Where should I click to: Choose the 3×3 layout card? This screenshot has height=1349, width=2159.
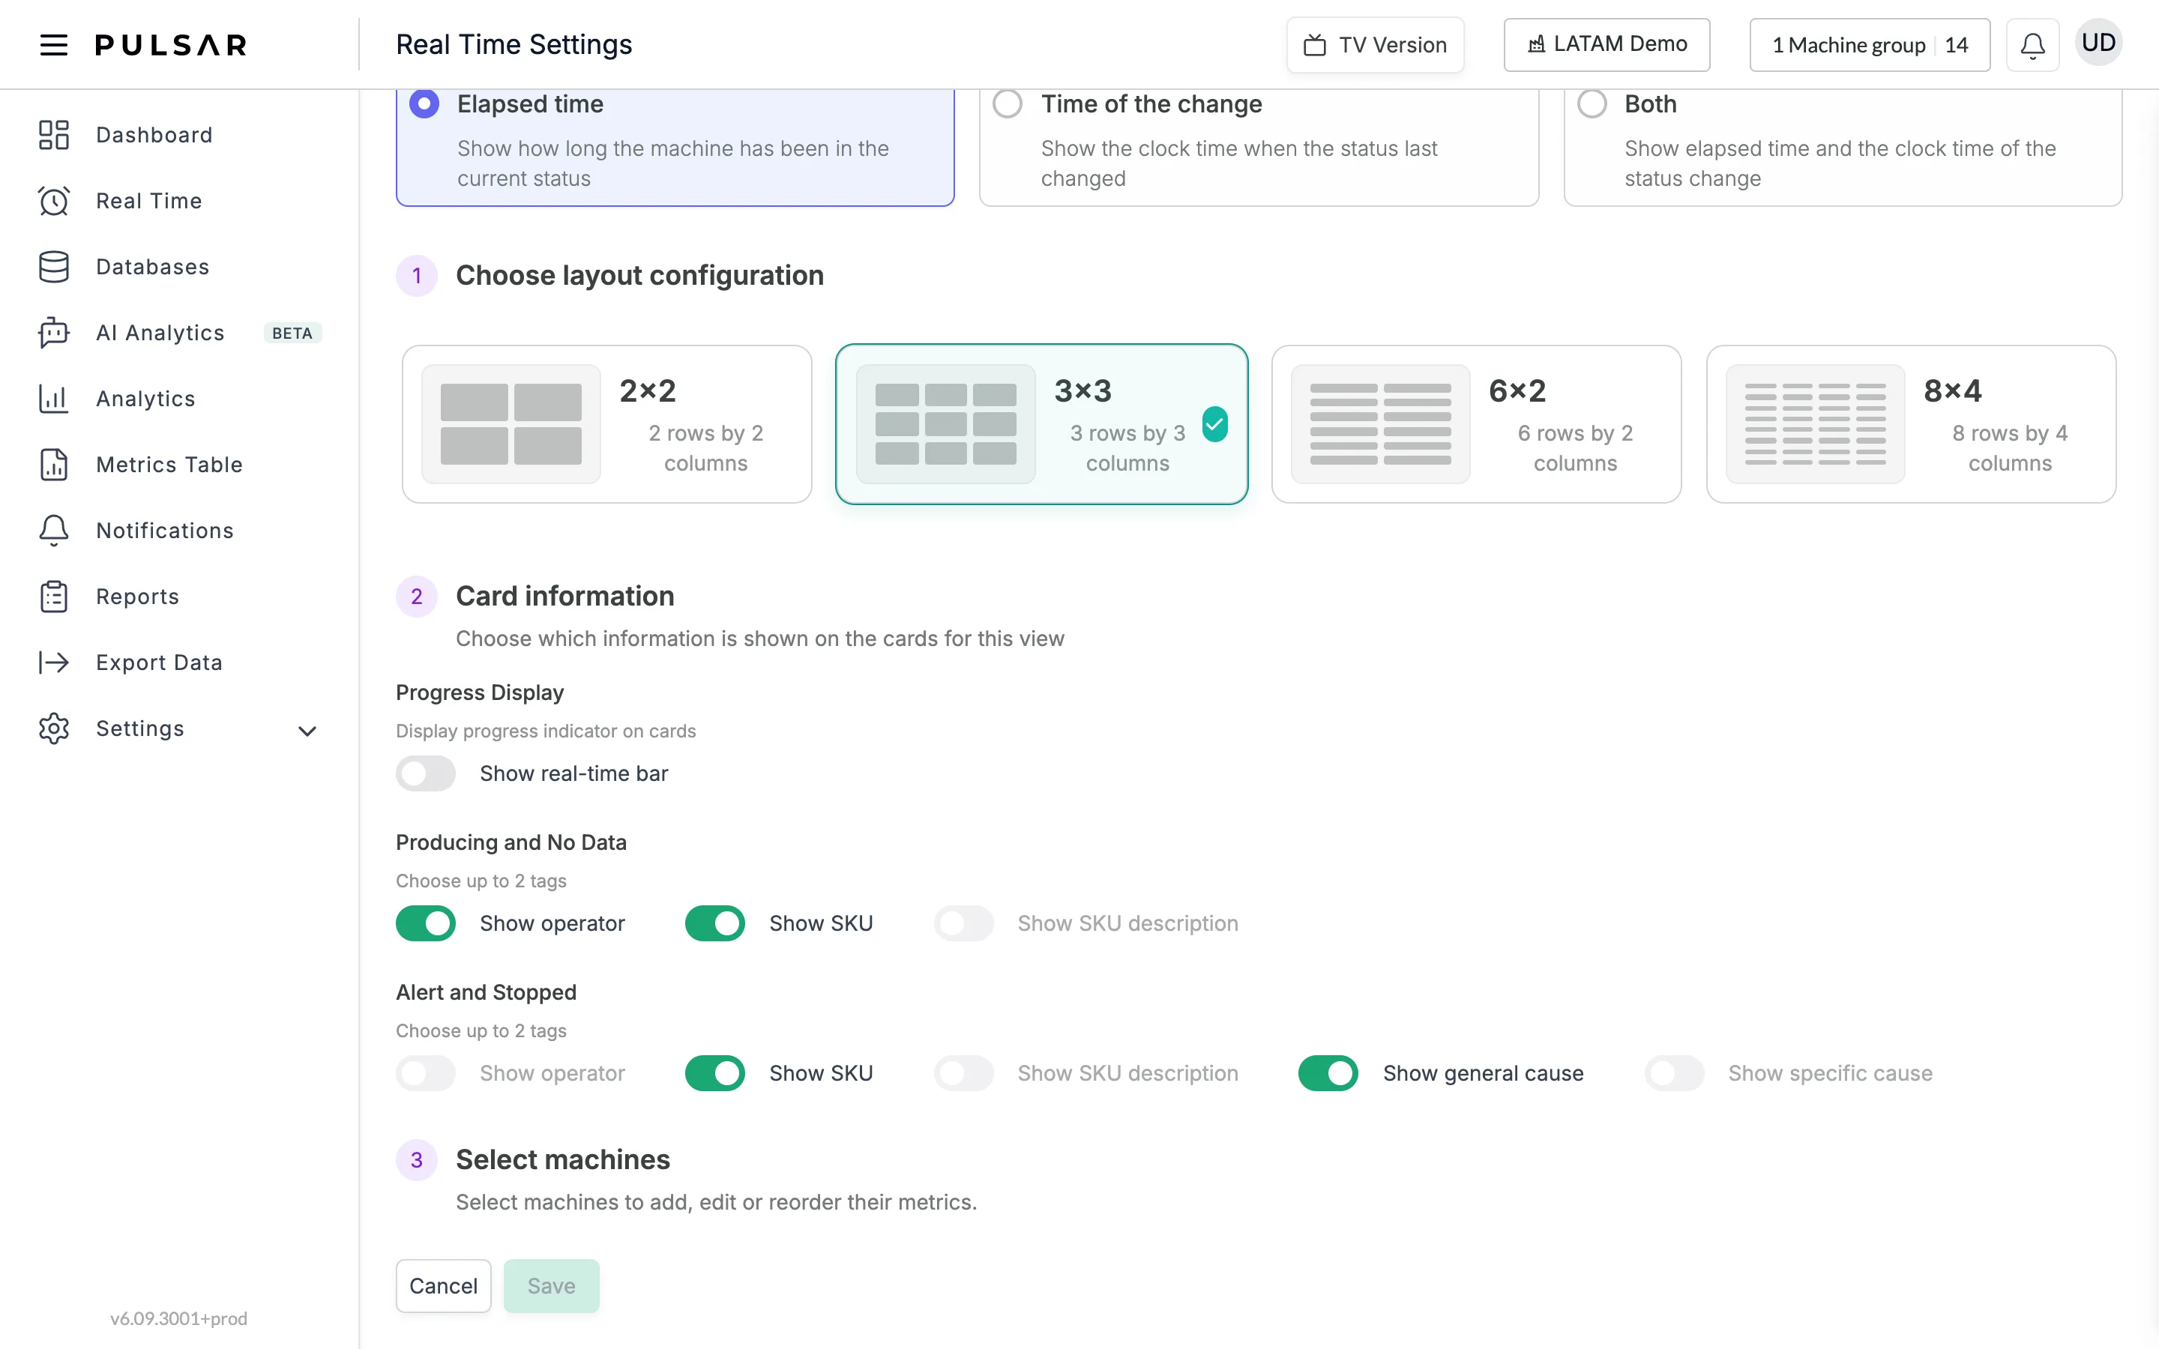1041,423
